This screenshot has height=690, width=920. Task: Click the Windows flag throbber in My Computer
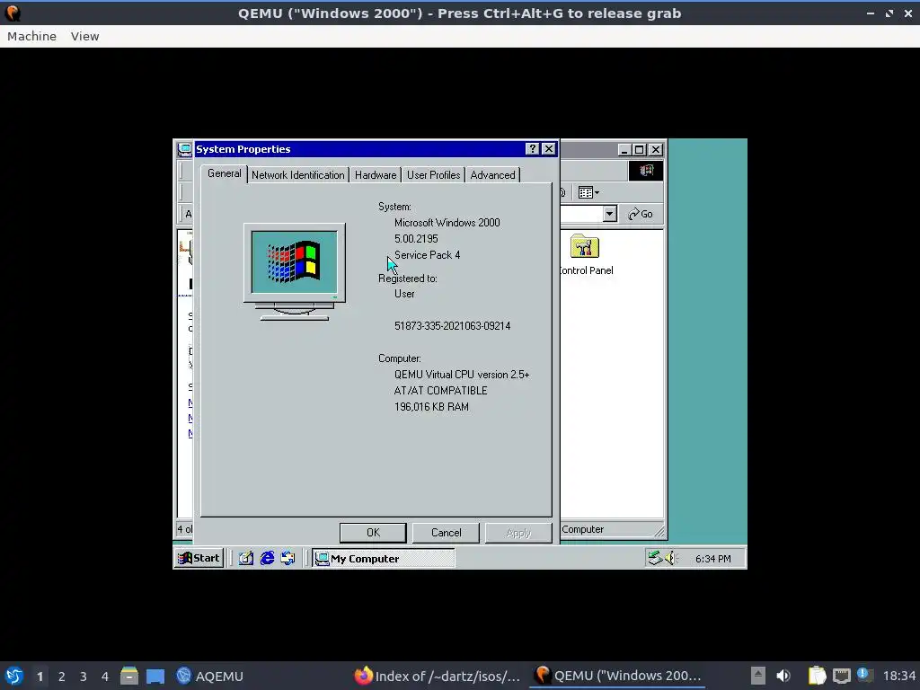coord(646,171)
